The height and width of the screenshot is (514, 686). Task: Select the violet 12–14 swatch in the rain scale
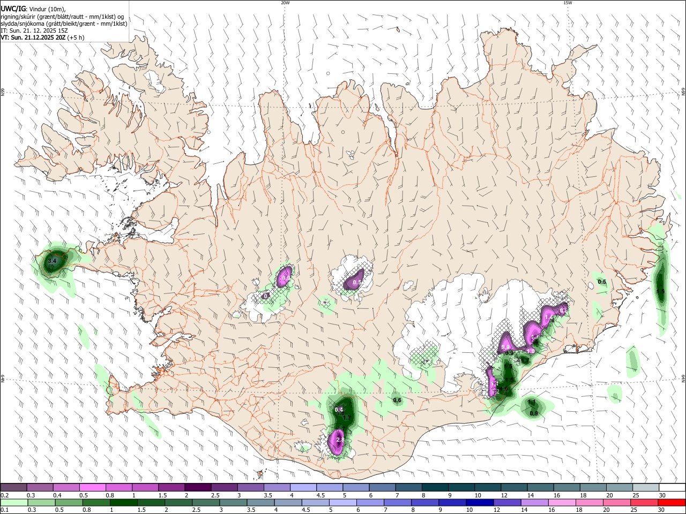click(x=508, y=502)
